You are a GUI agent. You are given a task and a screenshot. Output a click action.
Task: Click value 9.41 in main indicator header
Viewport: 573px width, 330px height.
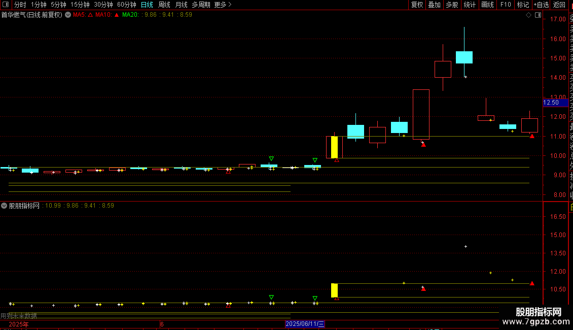tap(168, 15)
